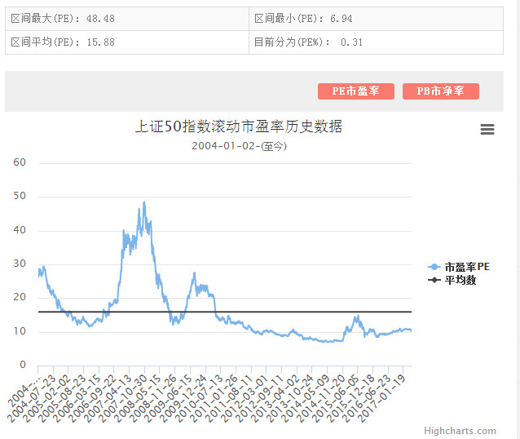Click y-axis label 20
Viewport: 520px width, 439px height.
(20, 297)
